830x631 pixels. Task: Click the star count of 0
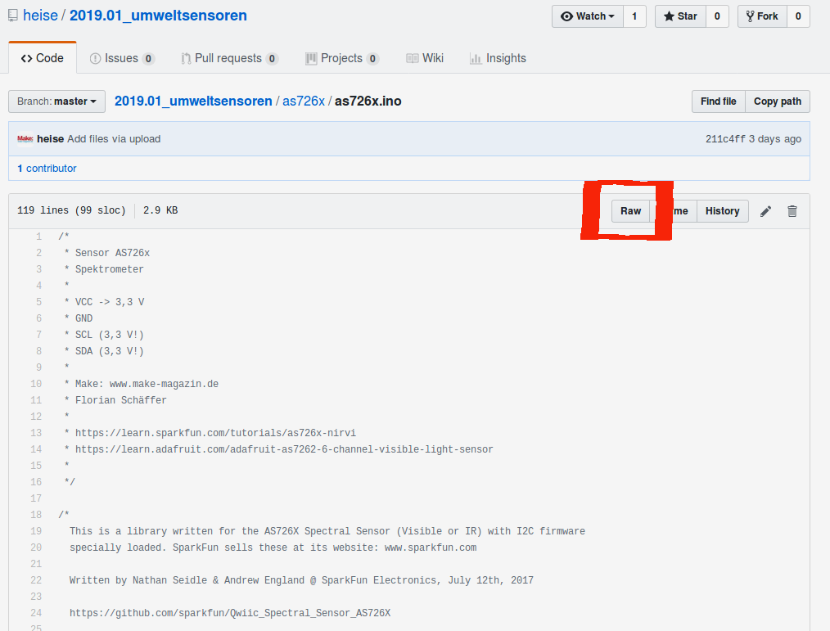pos(717,16)
